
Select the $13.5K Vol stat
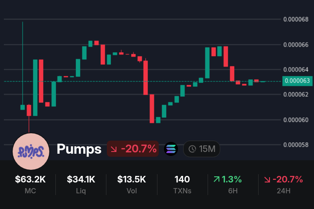(x=132, y=184)
